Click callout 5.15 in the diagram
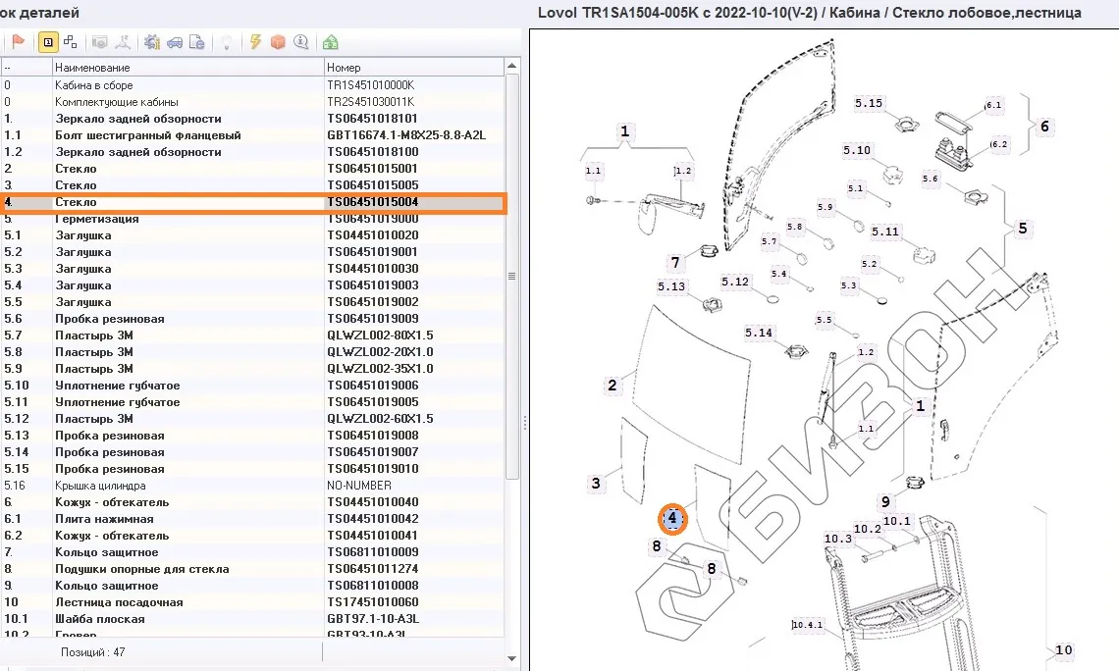This screenshot has width=1119, height=671. pos(869,103)
